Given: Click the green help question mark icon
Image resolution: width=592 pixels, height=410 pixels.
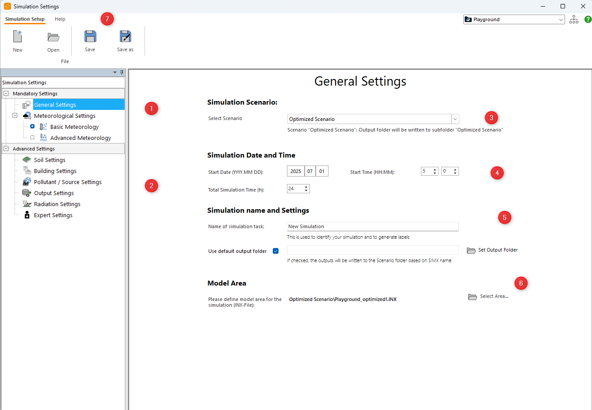Looking at the screenshot, I should (588, 19).
